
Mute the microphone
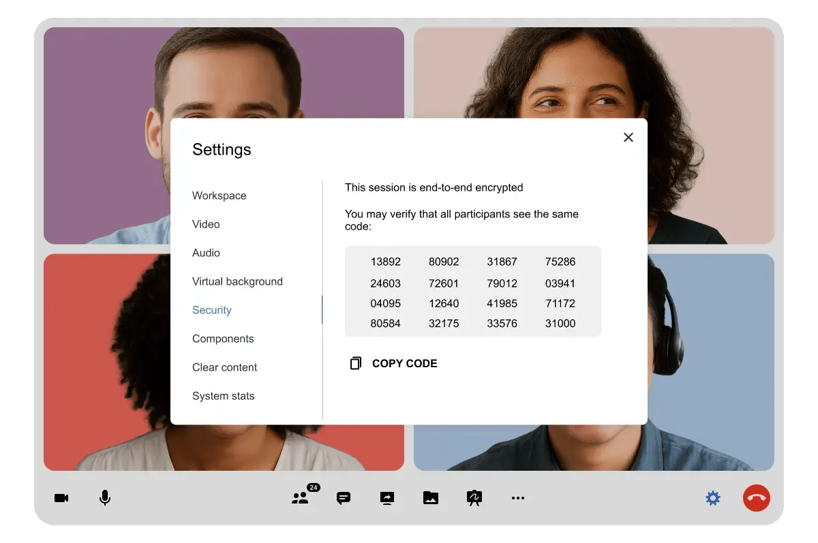[105, 498]
